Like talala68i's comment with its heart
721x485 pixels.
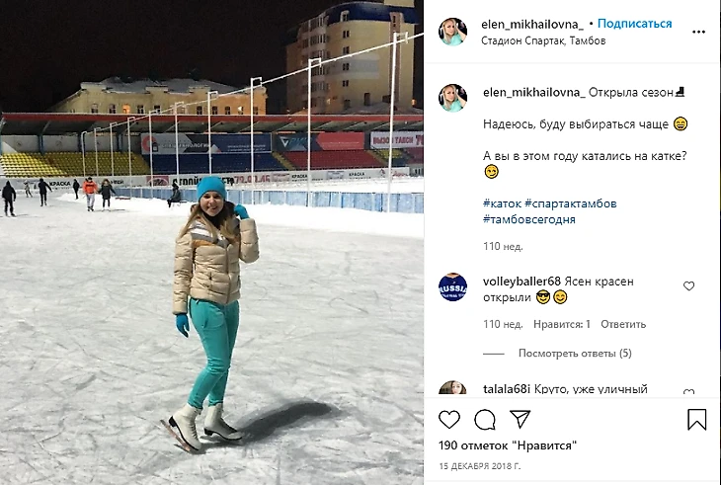(688, 392)
